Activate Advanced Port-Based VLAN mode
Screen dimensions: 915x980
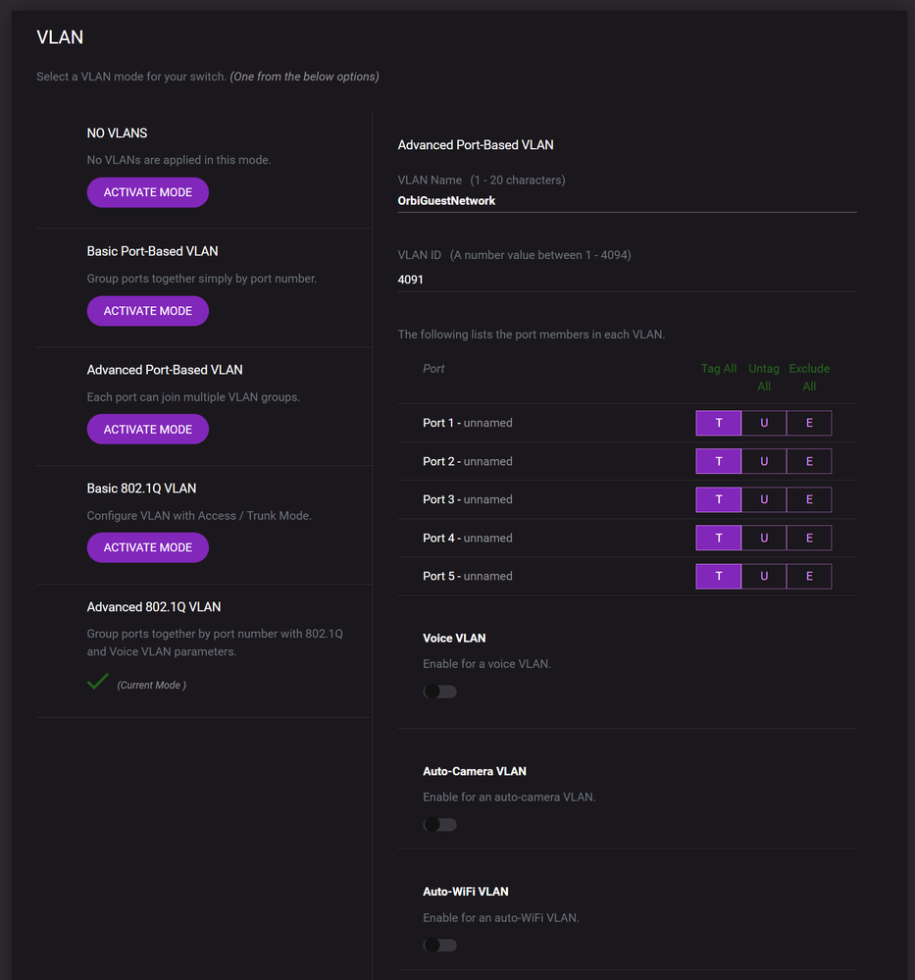147,429
